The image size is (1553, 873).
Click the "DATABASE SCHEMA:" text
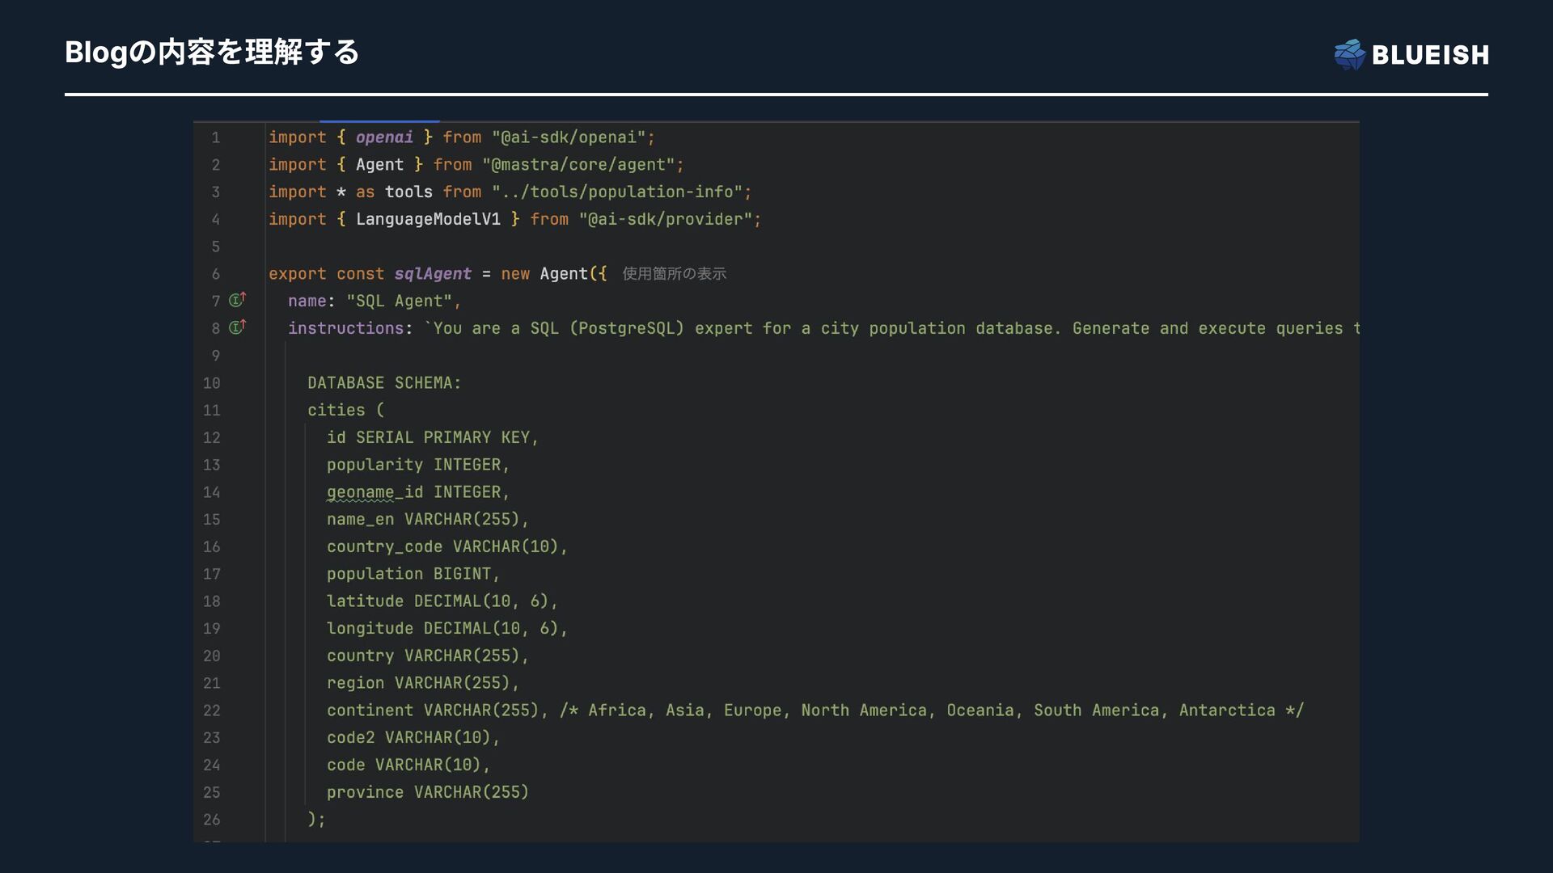click(x=383, y=383)
